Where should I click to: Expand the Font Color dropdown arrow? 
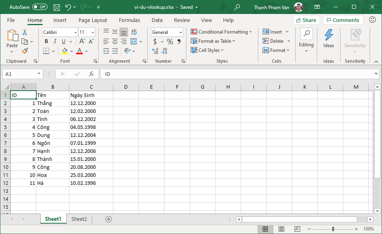pyautogui.click(x=86, y=51)
